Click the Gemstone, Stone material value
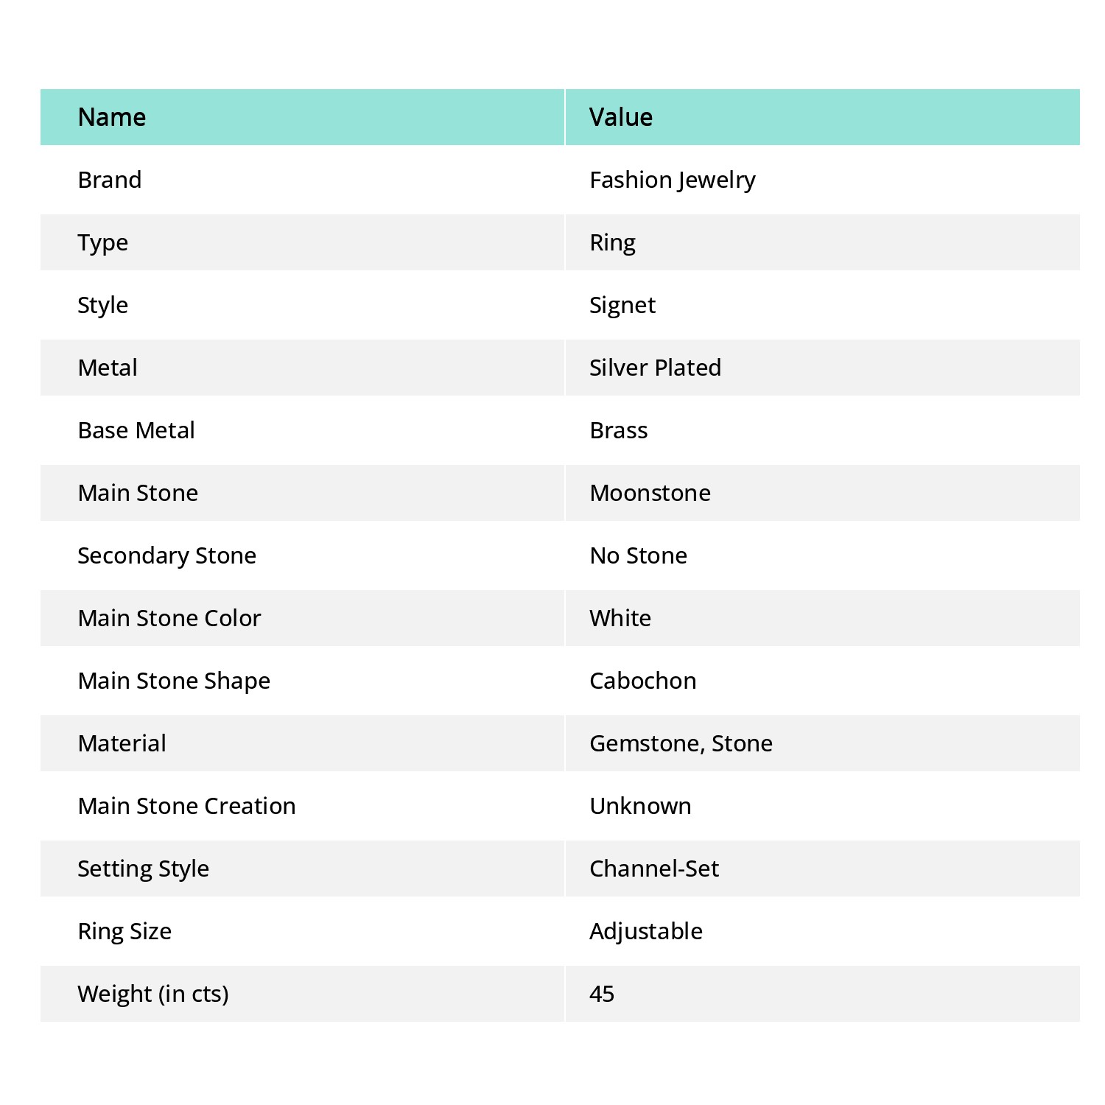The height and width of the screenshot is (1105, 1105). 681,743
